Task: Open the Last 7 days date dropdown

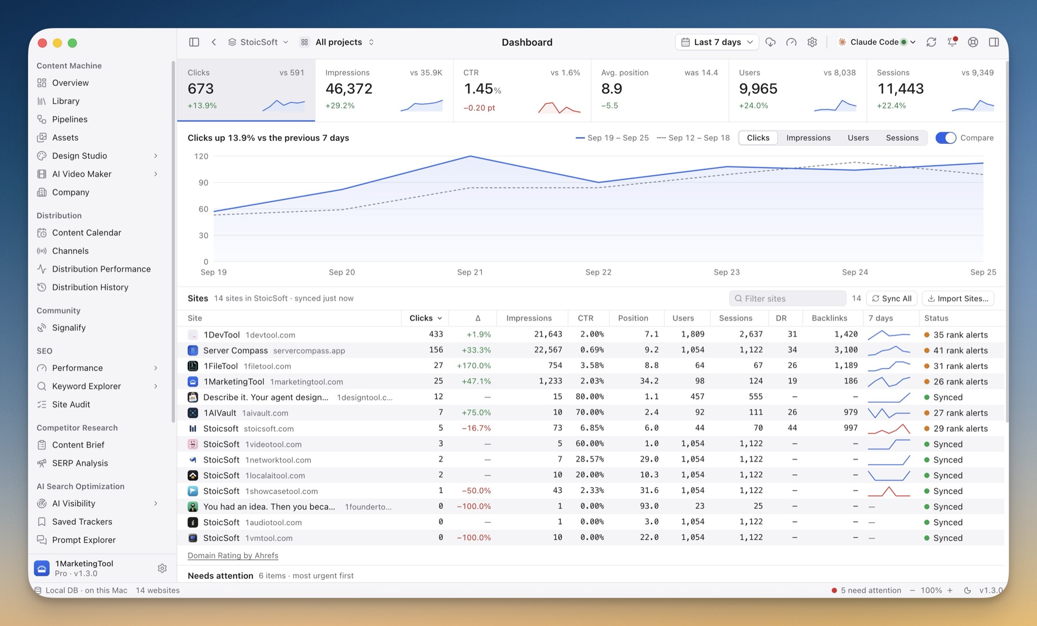Action: 716,42
